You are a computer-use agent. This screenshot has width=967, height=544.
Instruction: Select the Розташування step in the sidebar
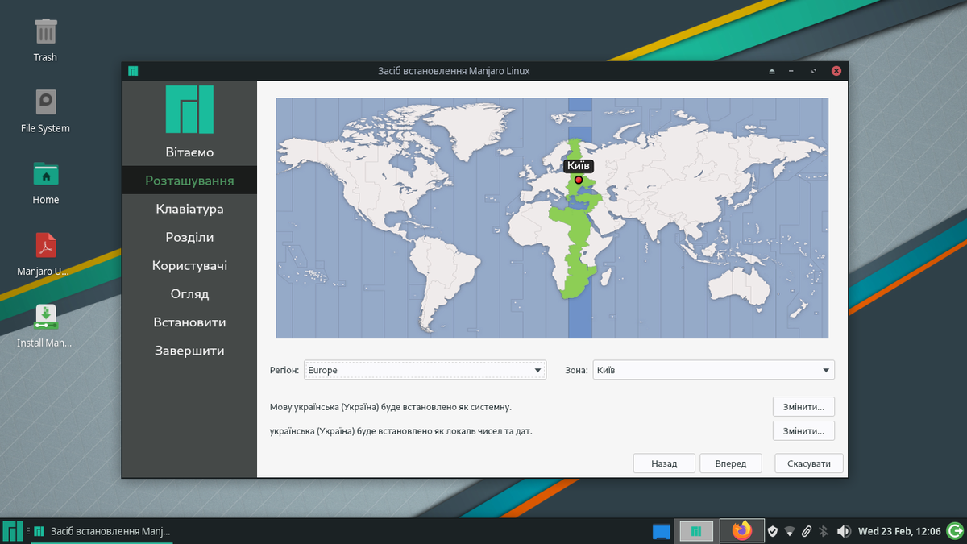[189, 181]
